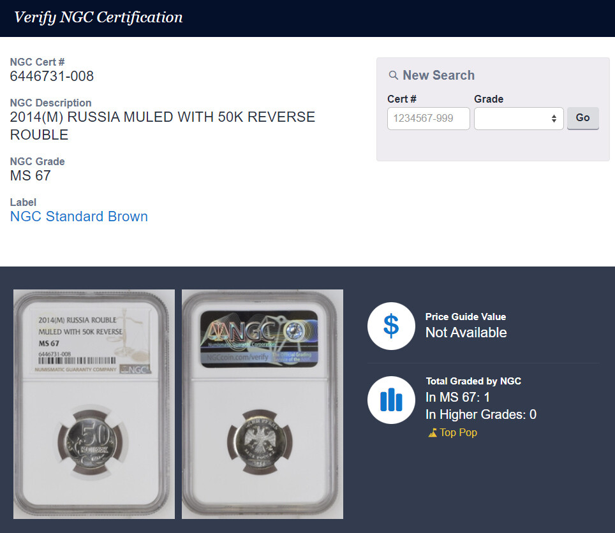Open the Grade dropdown
The width and height of the screenshot is (615, 533).
pyautogui.click(x=519, y=119)
